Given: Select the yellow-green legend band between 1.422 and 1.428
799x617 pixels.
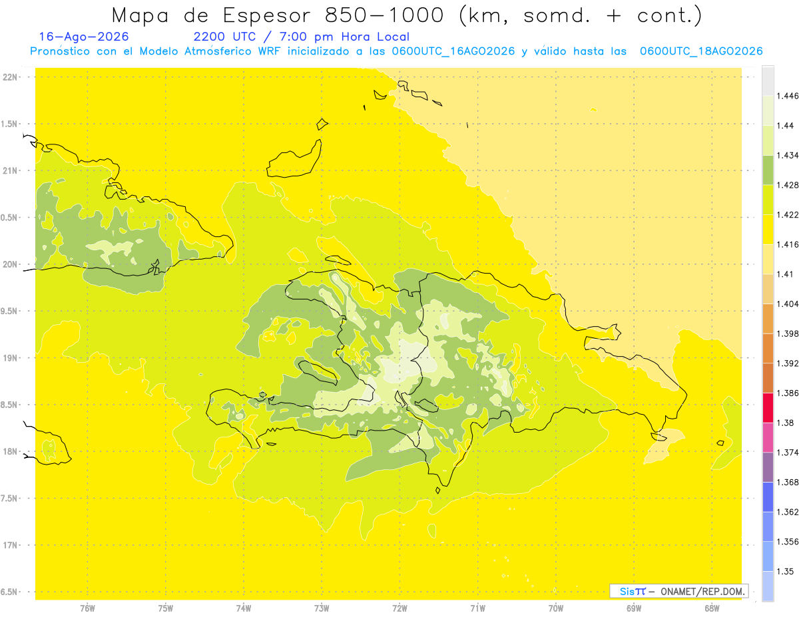Looking at the screenshot, I should coord(768,200).
